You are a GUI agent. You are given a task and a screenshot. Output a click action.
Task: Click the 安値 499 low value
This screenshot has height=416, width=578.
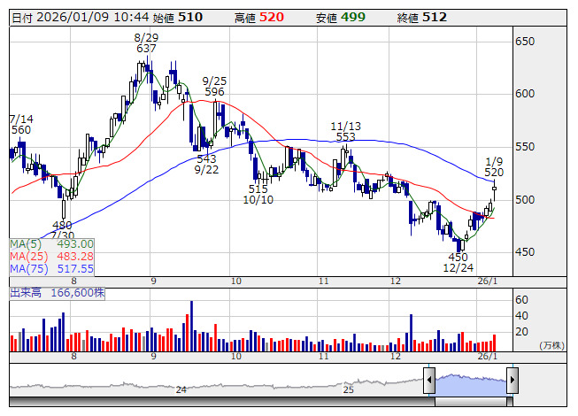341,18
